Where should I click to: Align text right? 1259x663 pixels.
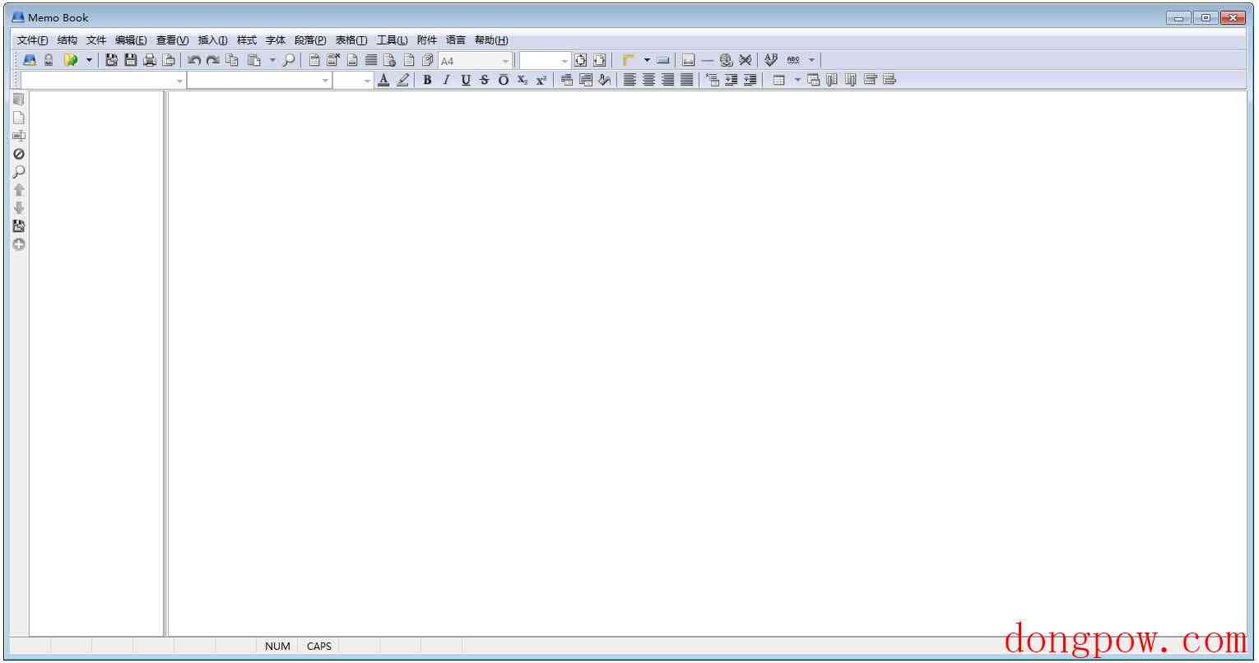(667, 80)
